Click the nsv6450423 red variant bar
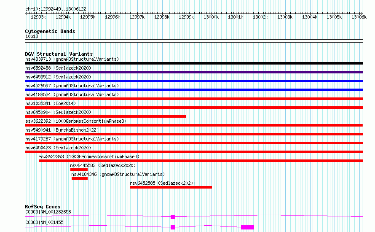 [x=194, y=152]
